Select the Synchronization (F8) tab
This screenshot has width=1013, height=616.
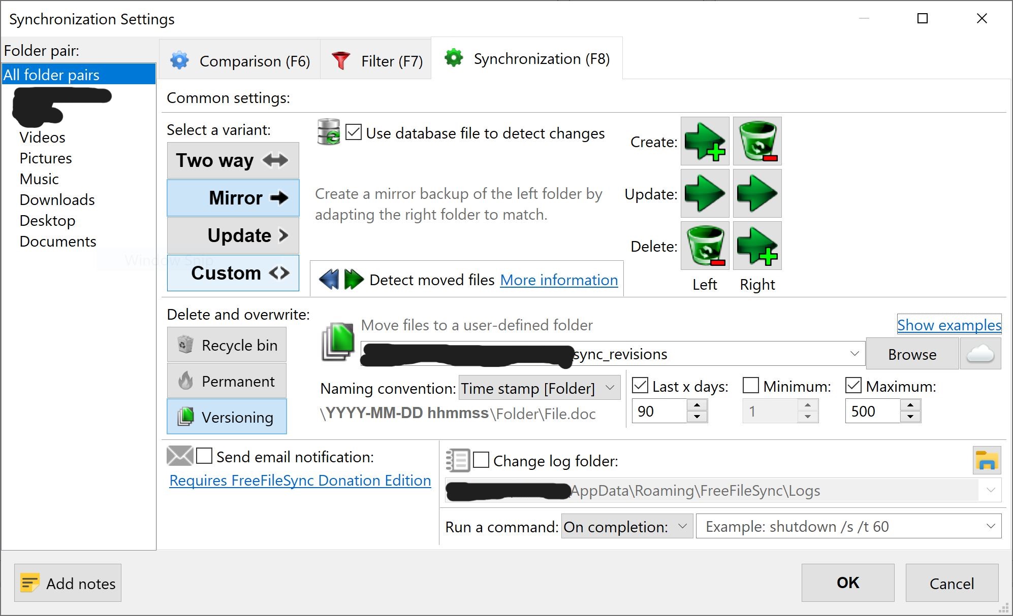click(x=527, y=58)
